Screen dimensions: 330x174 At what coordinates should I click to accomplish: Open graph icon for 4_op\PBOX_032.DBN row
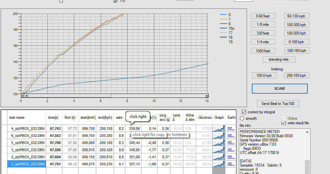[219, 128]
